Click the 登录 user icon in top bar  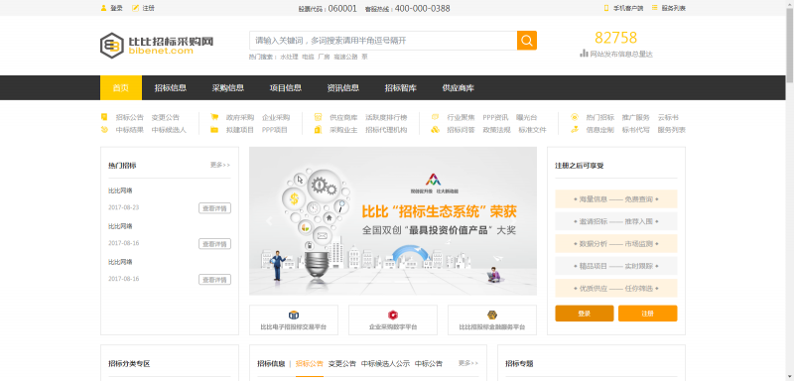(x=104, y=8)
